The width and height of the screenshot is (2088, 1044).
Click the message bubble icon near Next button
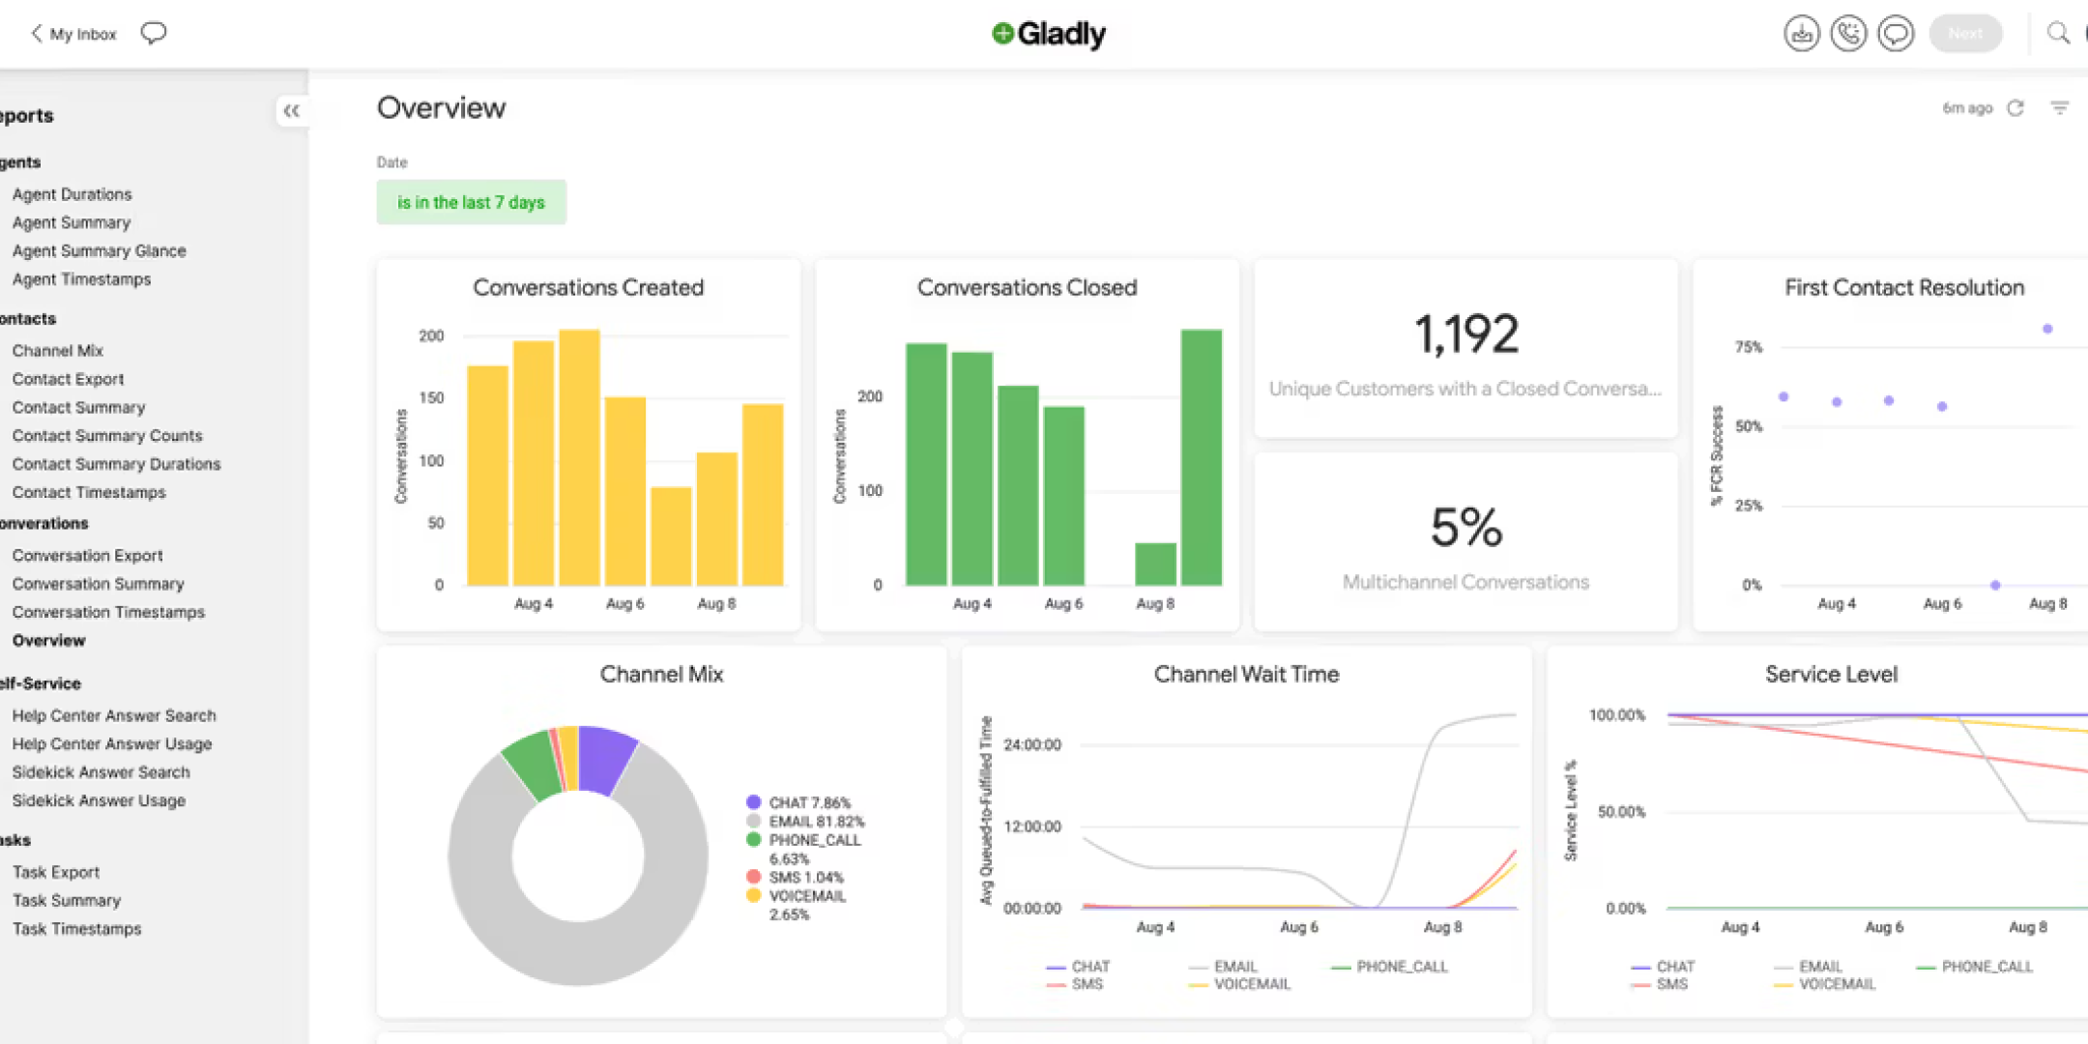tap(1896, 33)
